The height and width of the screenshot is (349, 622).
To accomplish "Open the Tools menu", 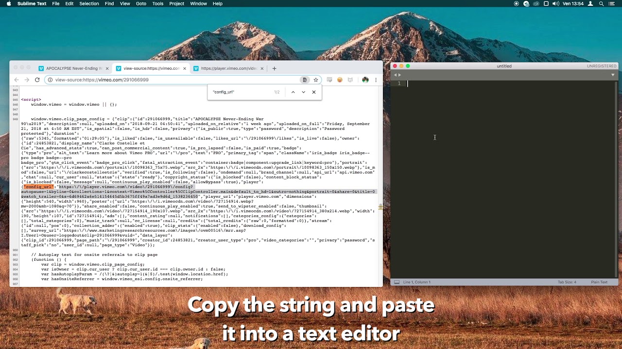I will 158,3.
